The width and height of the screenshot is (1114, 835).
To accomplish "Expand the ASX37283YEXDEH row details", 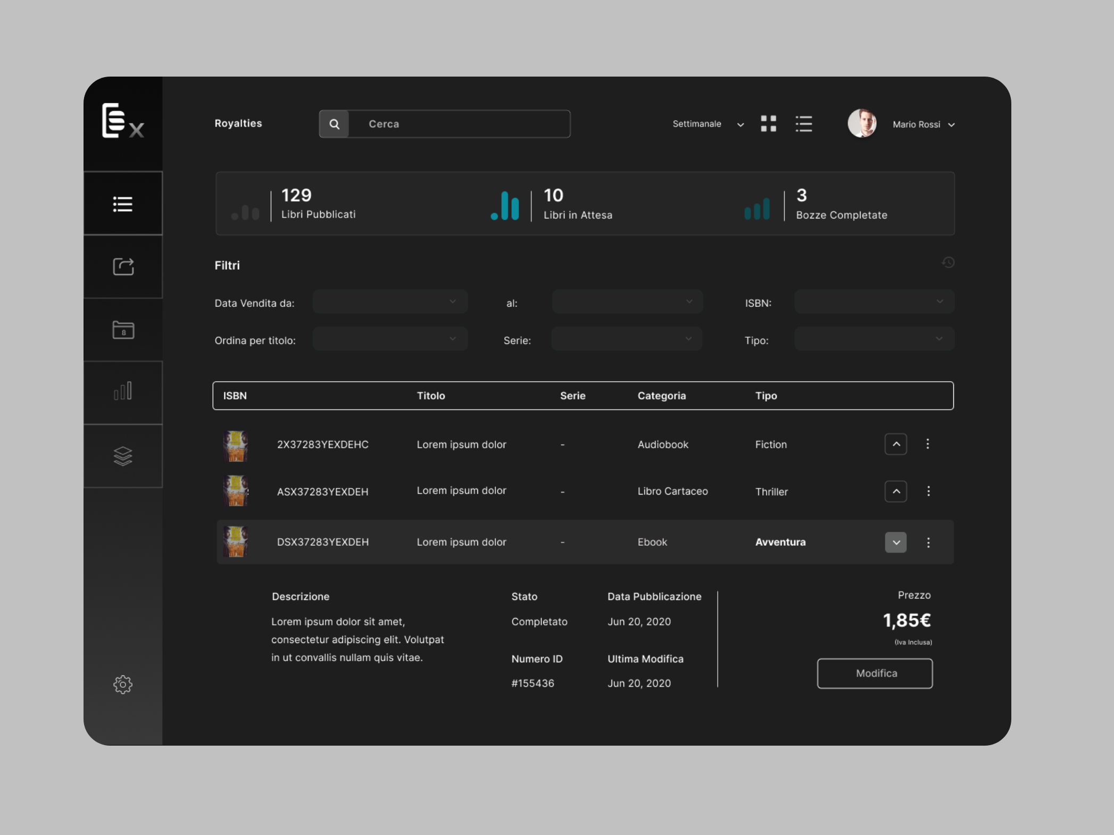I will pos(896,491).
